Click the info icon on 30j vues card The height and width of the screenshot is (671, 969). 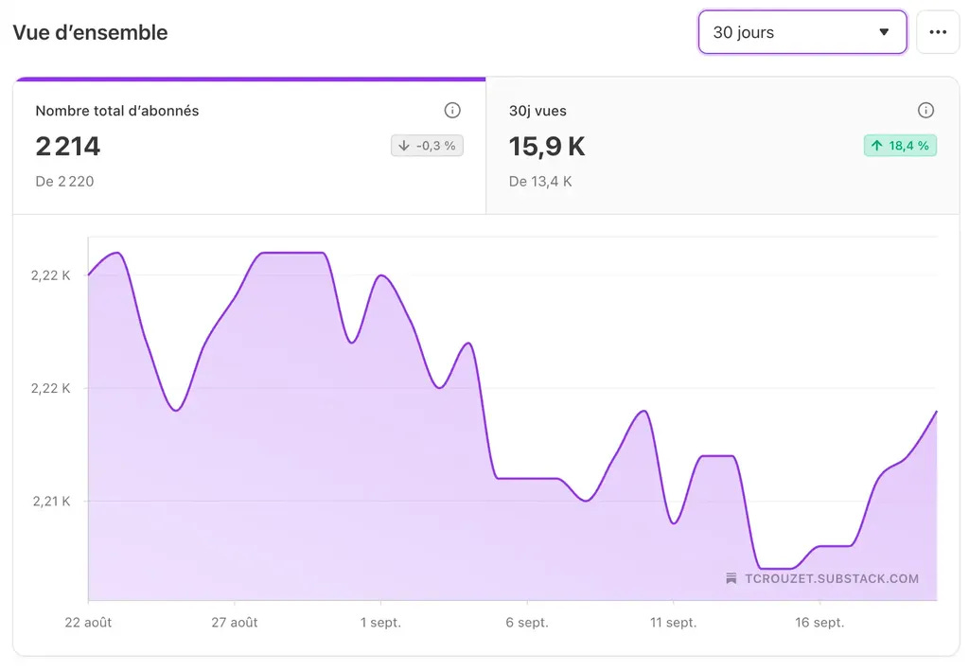tap(925, 110)
